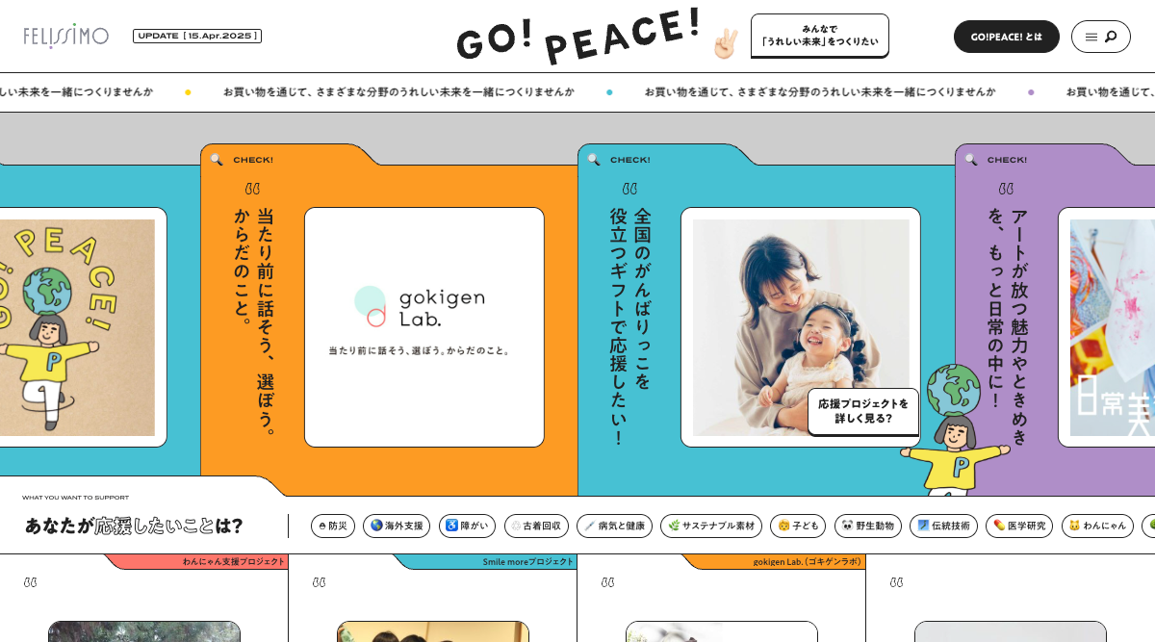Open 応援プロジェクトを詳しく見る? speech bubble
This screenshot has height=642, width=1155.
(863, 411)
